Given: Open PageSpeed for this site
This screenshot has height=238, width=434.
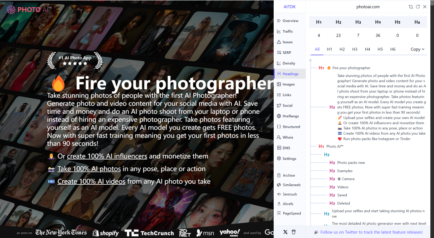Looking at the screenshot, I should (289, 213).
